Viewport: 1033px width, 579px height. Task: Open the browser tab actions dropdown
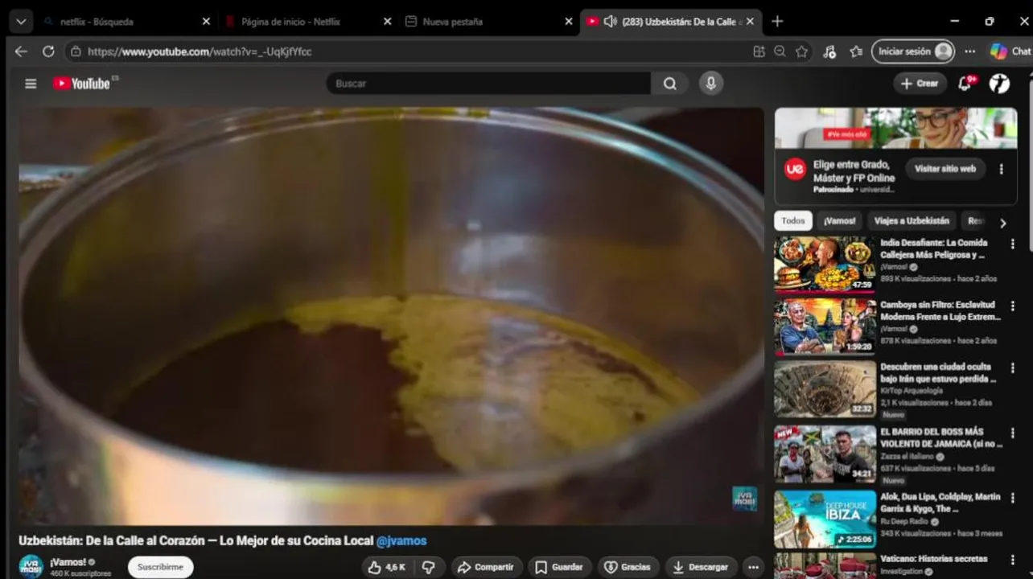pyautogui.click(x=20, y=22)
